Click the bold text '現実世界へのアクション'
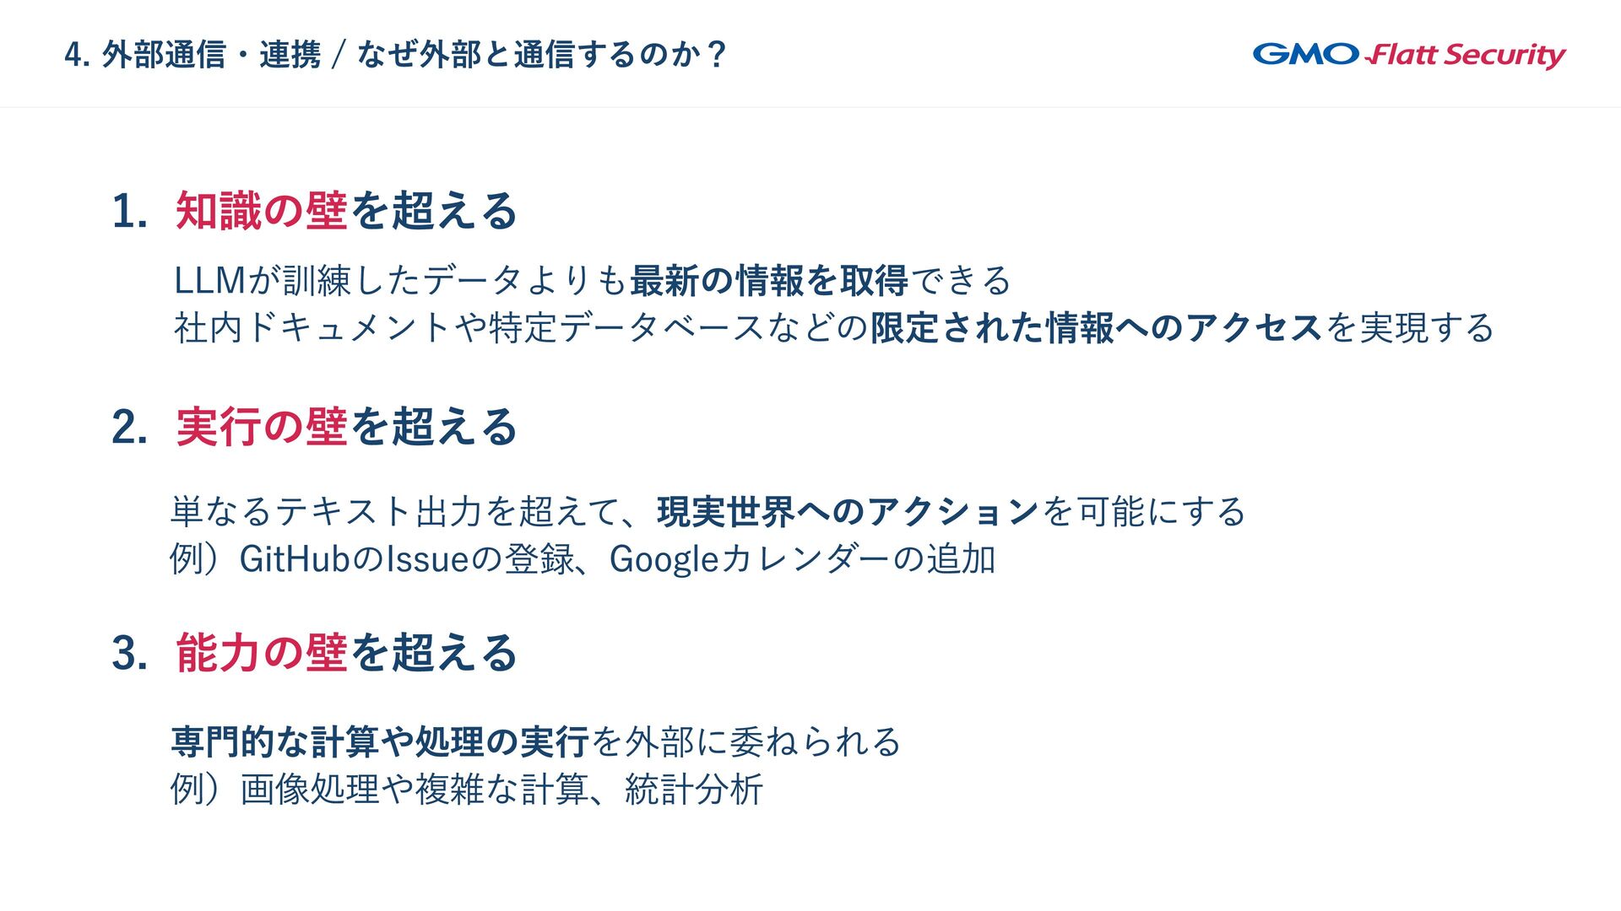This screenshot has height=911, width=1621. 848,512
